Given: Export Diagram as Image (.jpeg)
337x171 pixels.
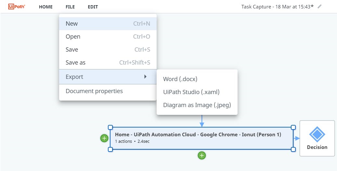Looking at the screenshot, I should point(197,105).
